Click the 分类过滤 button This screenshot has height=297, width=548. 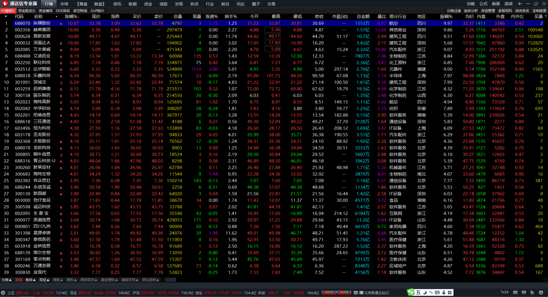454,11
